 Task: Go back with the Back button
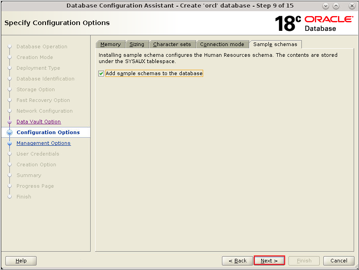(x=238, y=261)
